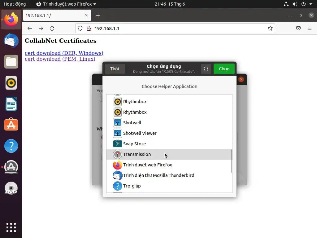Select first Rhythmbox entry in list
Viewport: 317px width, 238px height.
tap(169, 102)
